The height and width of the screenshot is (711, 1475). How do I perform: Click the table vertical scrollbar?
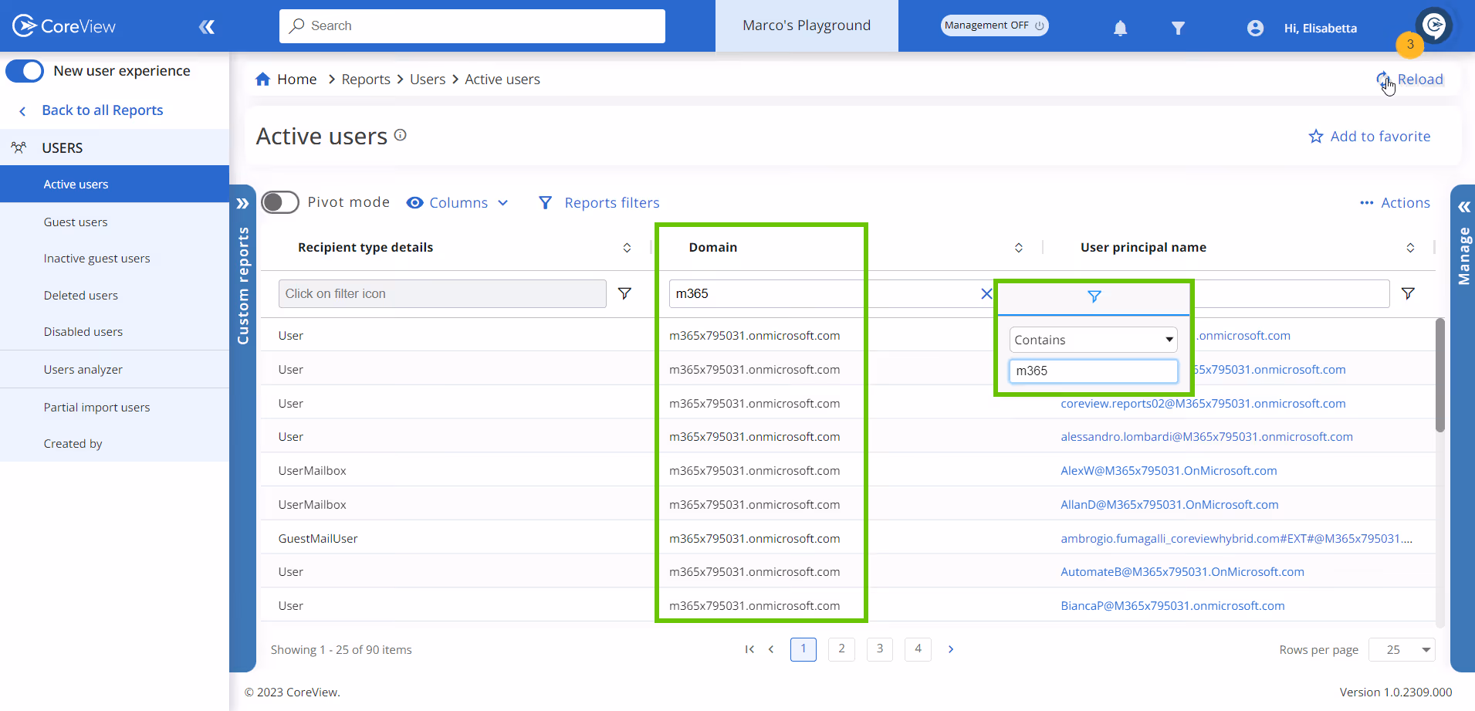coord(1439,375)
